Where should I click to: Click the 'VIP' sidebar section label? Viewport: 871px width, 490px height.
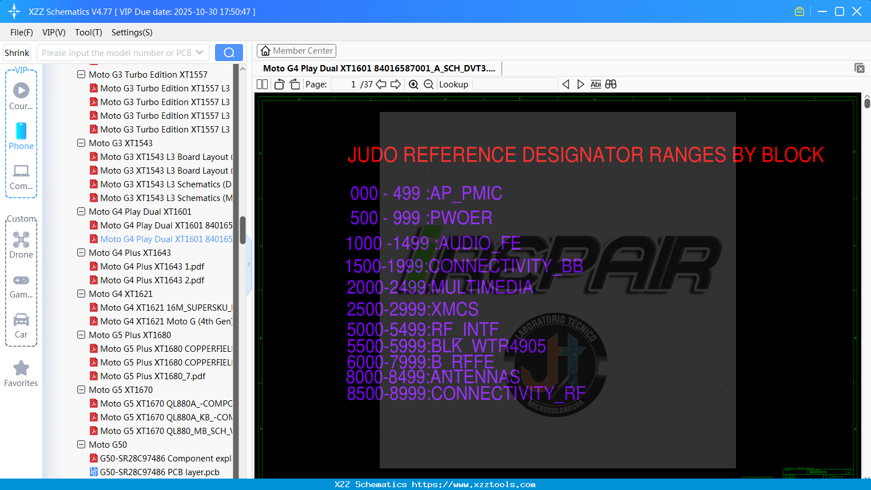click(21, 70)
